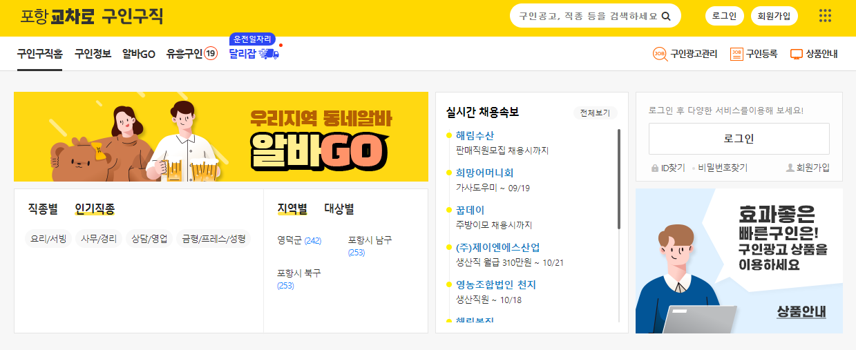Click the person icon beside 회원가입 in login box

(x=790, y=168)
